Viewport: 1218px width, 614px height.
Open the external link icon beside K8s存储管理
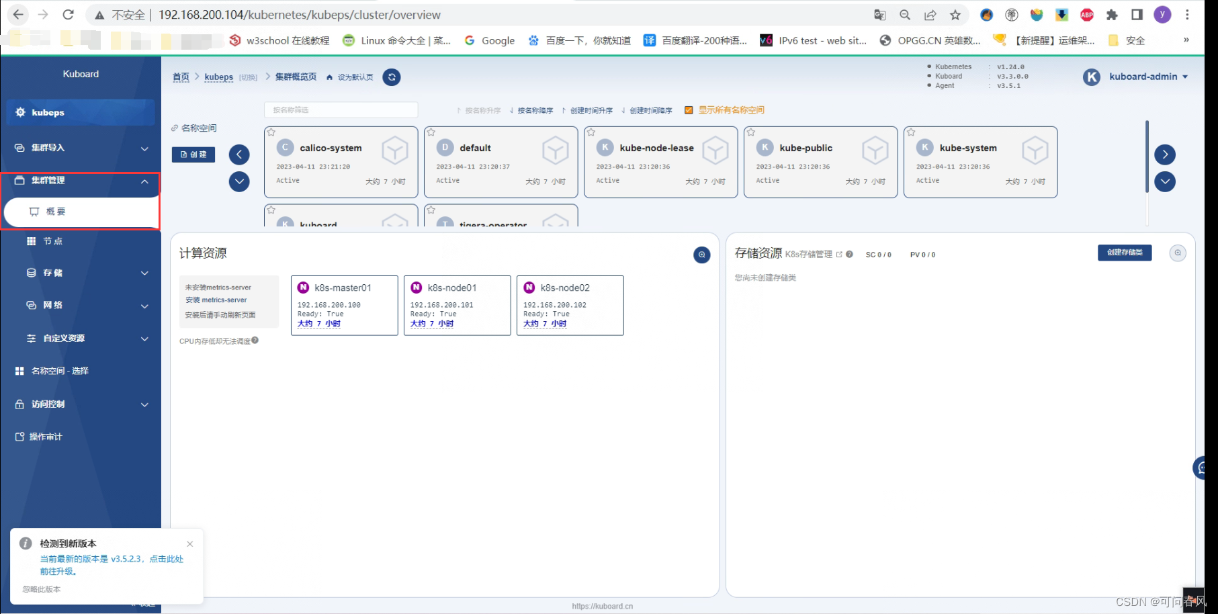pos(839,254)
